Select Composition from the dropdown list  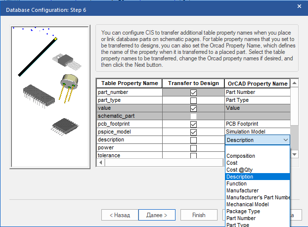[x=240, y=156]
